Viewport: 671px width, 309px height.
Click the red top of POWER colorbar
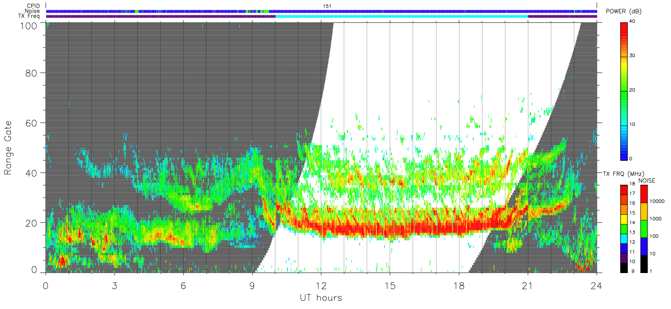[x=624, y=27]
